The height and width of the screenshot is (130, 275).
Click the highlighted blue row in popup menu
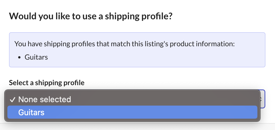[132, 112]
